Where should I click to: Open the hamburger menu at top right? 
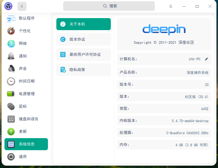[x=171, y=6]
